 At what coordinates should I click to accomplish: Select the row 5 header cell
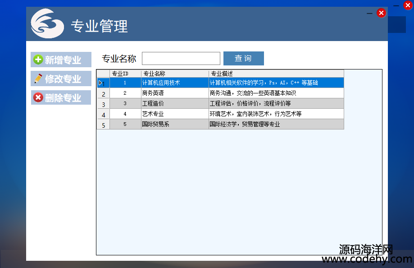(103, 125)
